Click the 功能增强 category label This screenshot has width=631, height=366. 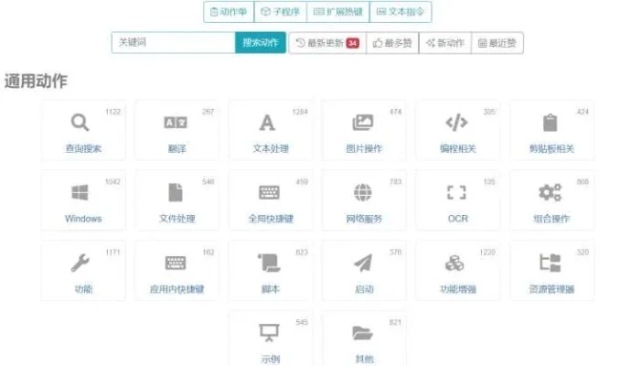click(x=458, y=289)
